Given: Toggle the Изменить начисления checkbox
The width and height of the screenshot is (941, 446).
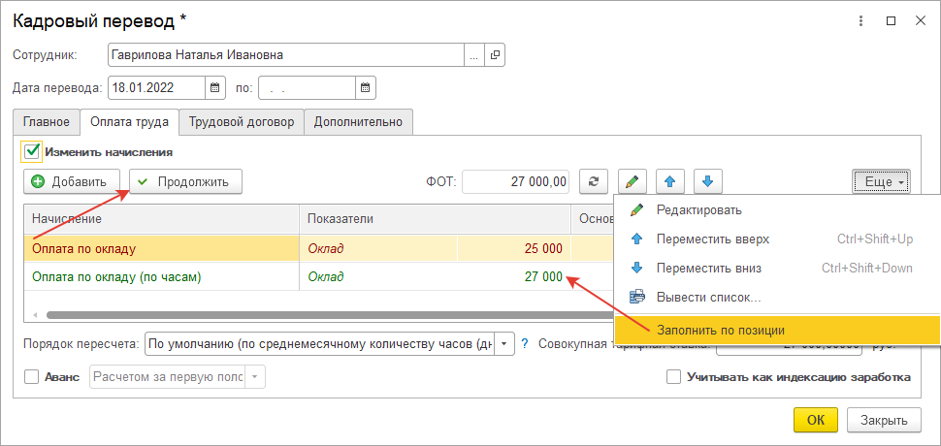Looking at the screenshot, I should click(32, 151).
